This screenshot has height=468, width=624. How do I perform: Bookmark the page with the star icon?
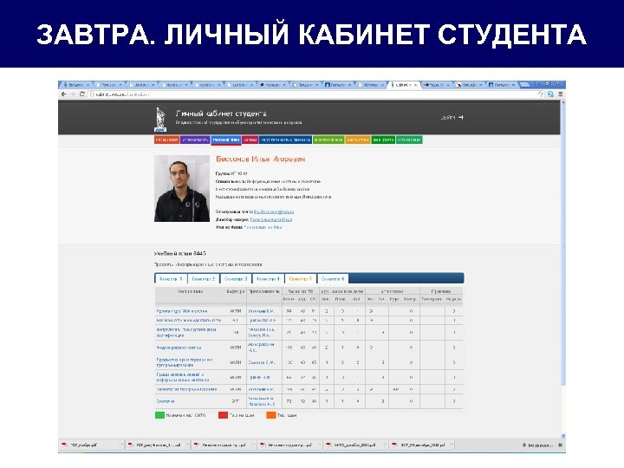click(541, 94)
